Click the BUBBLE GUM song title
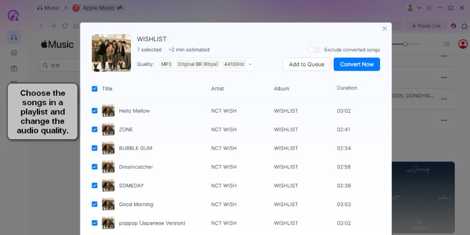The width and height of the screenshot is (470, 235). coord(136,148)
